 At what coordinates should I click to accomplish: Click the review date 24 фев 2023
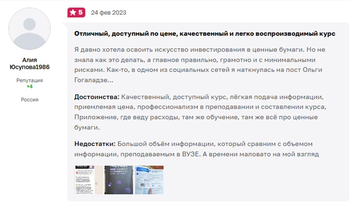pos(109,13)
